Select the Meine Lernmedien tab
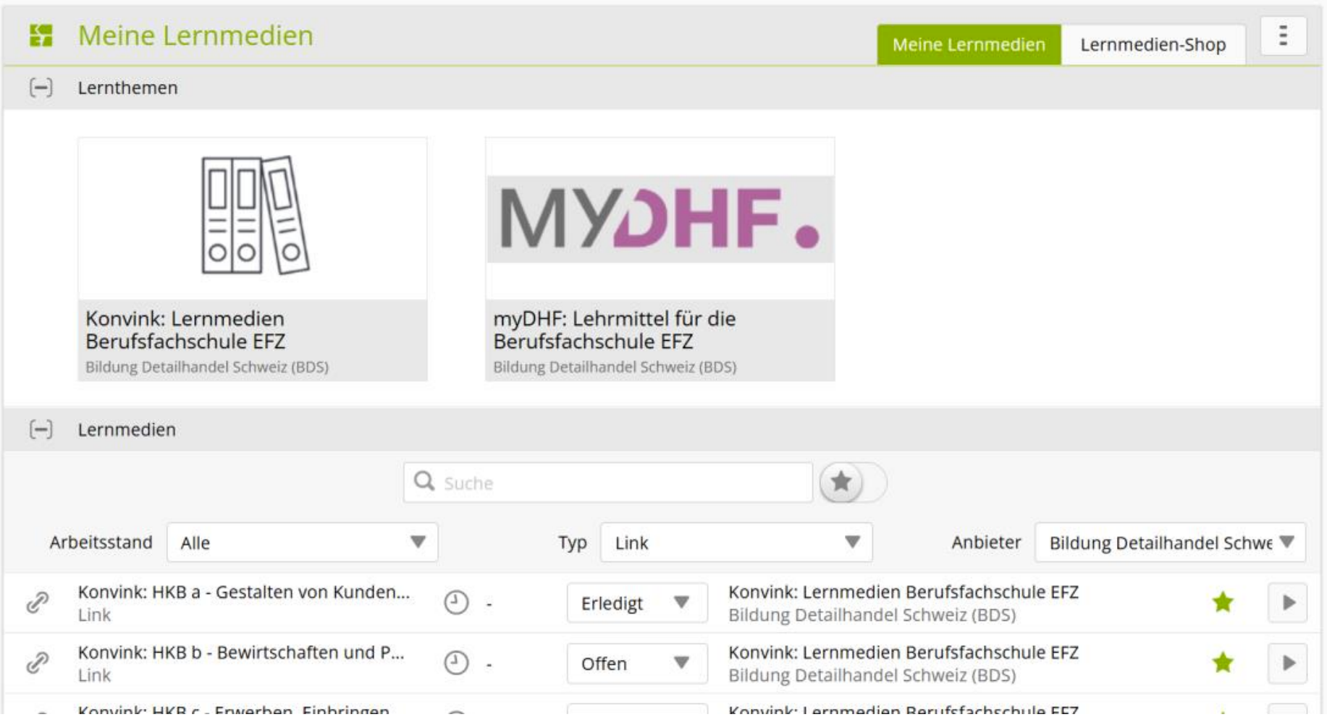 point(969,45)
